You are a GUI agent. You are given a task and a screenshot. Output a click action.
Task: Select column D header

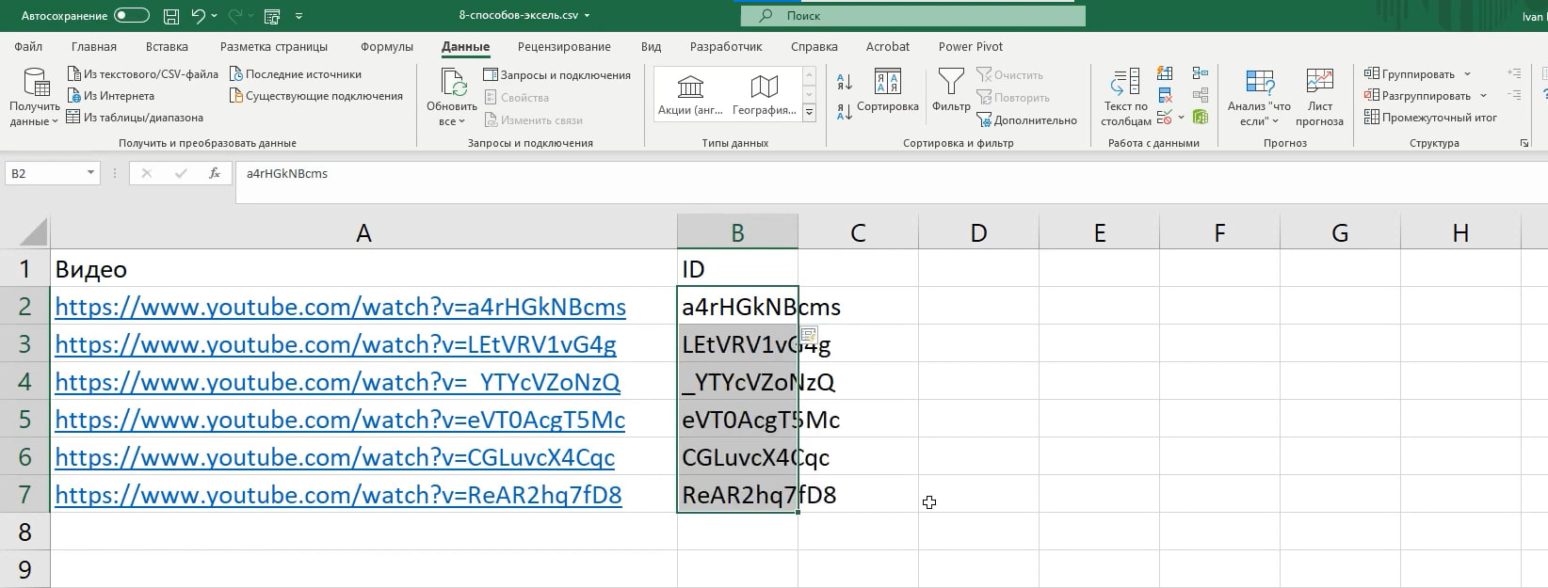(978, 232)
